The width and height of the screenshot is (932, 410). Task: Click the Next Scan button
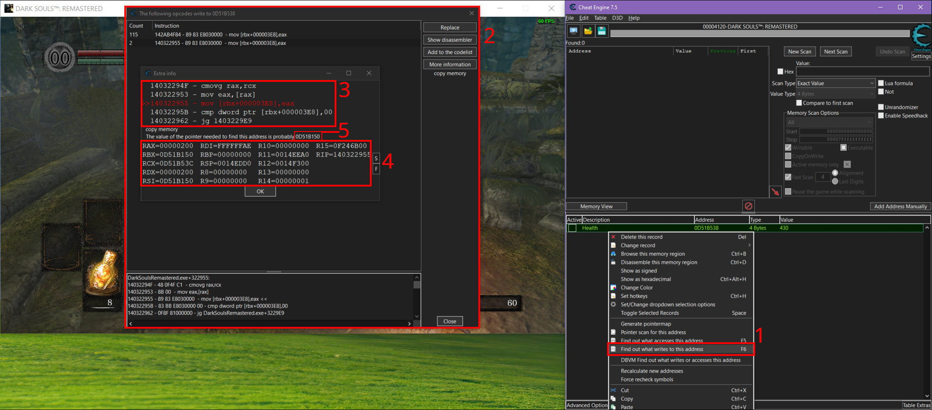pyautogui.click(x=836, y=51)
